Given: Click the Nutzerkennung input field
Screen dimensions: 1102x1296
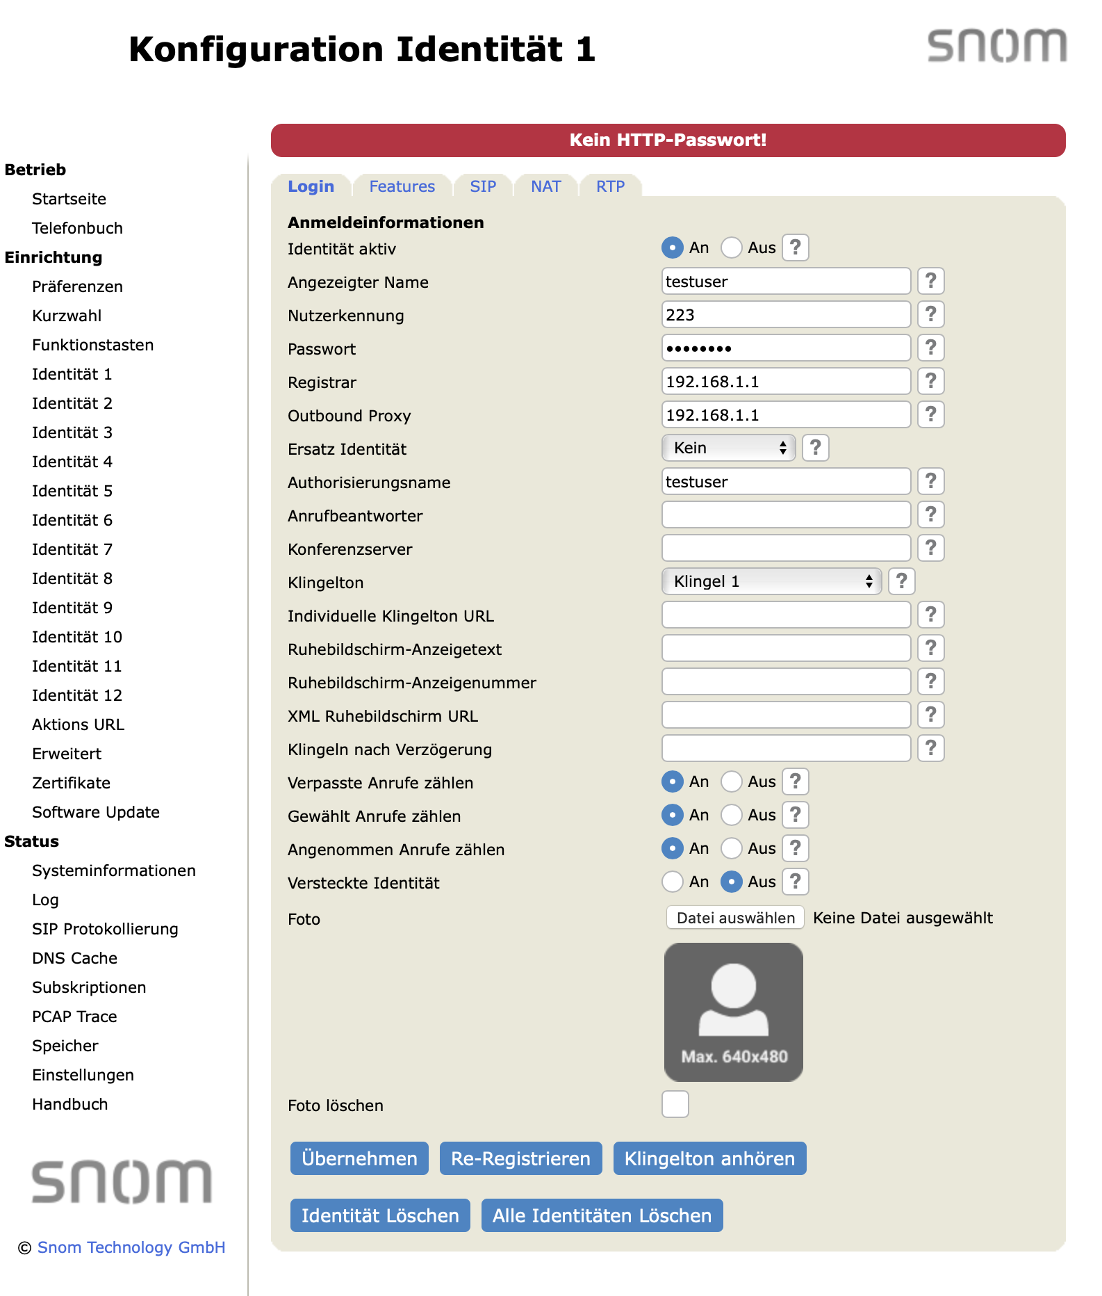Looking at the screenshot, I should pyautogui.click(x=786, y=315).
